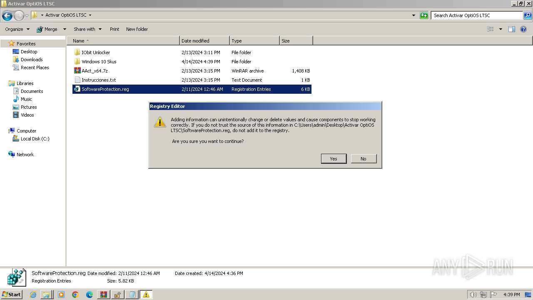Select the Instrucciones.txt file icon

(77, 80)
